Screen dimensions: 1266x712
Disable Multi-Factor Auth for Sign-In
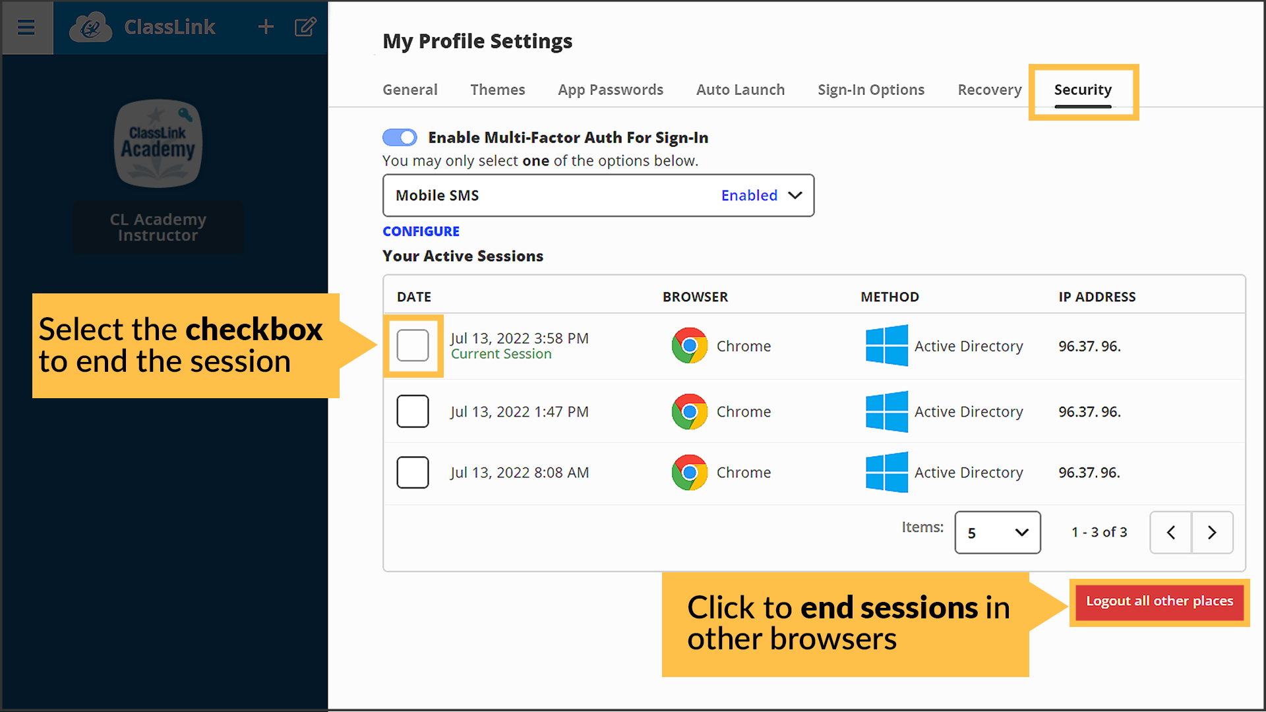coord(400,137)
